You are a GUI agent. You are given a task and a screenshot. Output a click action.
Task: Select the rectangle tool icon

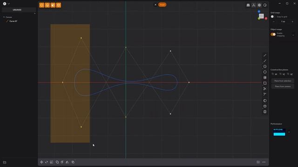click(265, 83)
